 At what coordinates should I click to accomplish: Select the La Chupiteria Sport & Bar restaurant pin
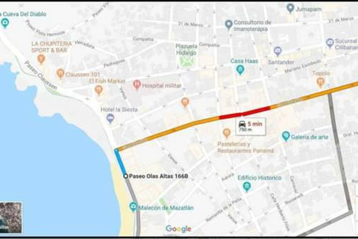[41, 59]
